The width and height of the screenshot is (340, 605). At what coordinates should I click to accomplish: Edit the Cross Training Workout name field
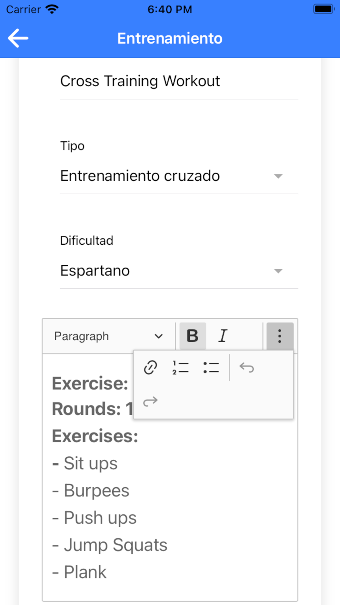click(179, 81)
